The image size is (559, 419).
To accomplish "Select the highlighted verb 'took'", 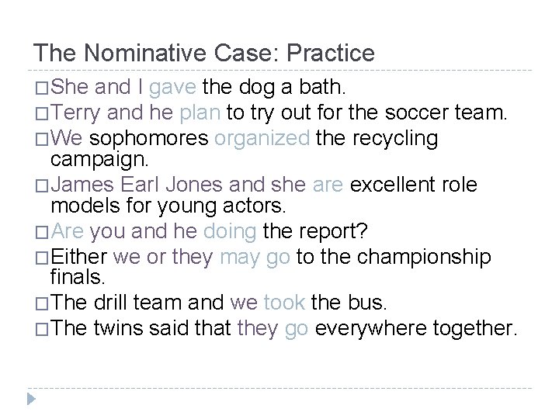I will click(284, 303).
